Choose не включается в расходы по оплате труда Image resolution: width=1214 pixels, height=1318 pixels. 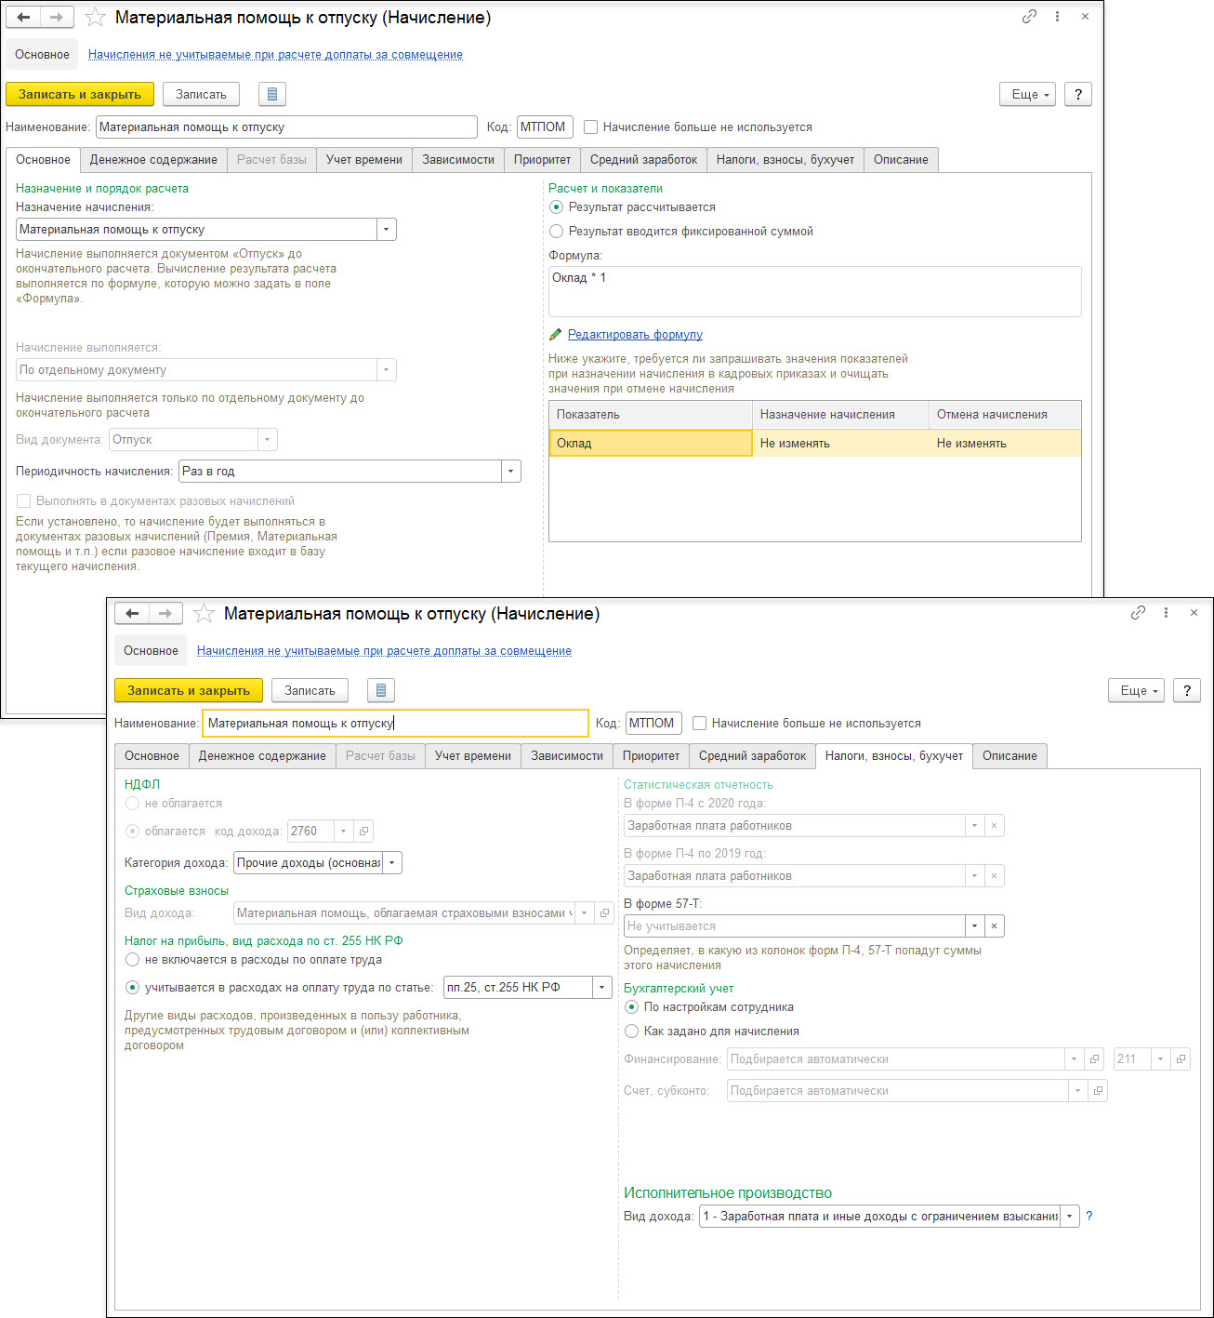(132, 959)
